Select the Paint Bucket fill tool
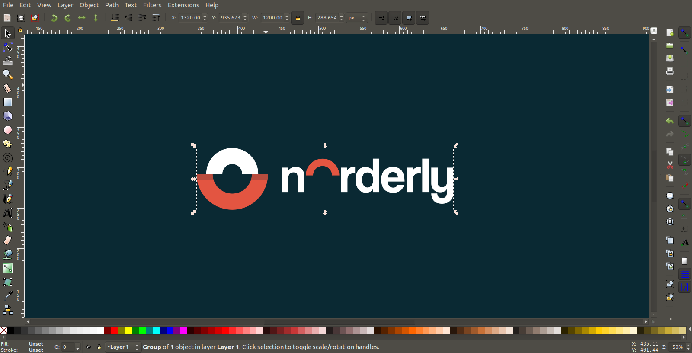The width and height of the screenshot is (692, 353). click(x=8, y=254)
